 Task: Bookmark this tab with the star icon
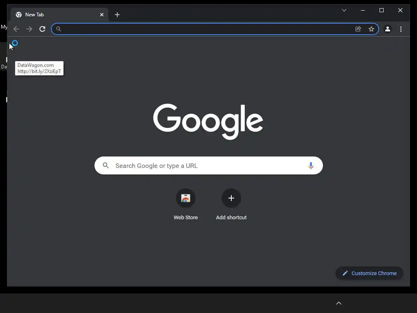click(371, 29)
